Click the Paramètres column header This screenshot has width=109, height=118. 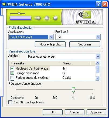click(35, 63)
